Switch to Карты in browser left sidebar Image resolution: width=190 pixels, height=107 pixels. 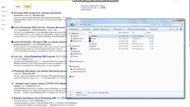pos(4,20)
